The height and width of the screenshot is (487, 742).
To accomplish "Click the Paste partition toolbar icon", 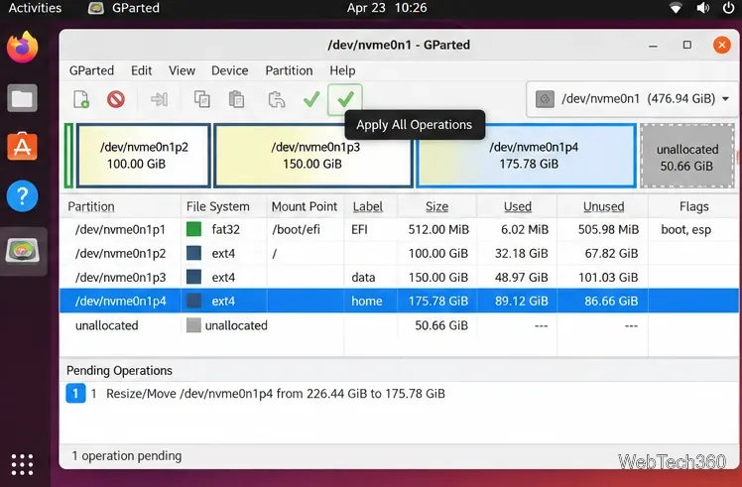I will (x=237, y=99).
